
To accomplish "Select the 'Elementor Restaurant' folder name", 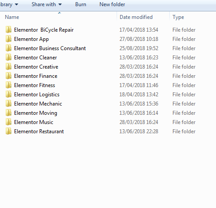I will pyautogui.click(x=39, y=131).
